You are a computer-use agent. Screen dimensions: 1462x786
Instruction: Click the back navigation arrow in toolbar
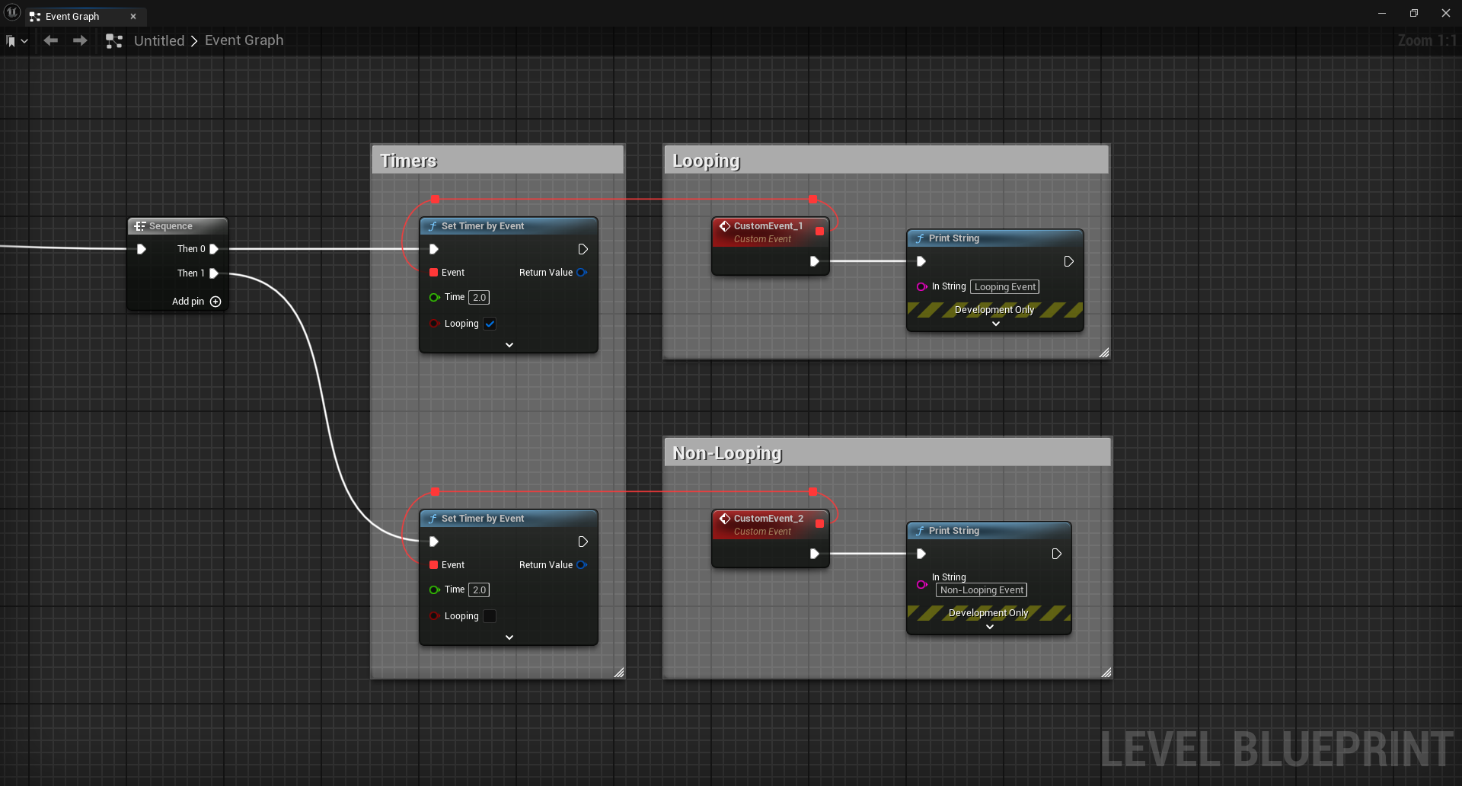pos(51,40)
